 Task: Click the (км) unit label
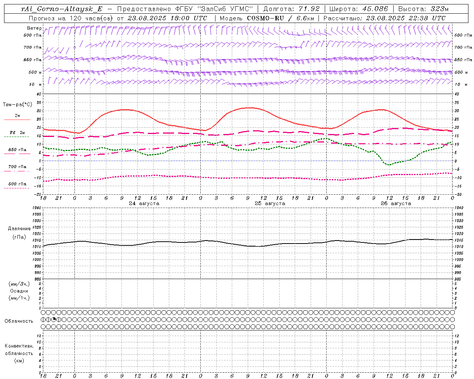19,360
